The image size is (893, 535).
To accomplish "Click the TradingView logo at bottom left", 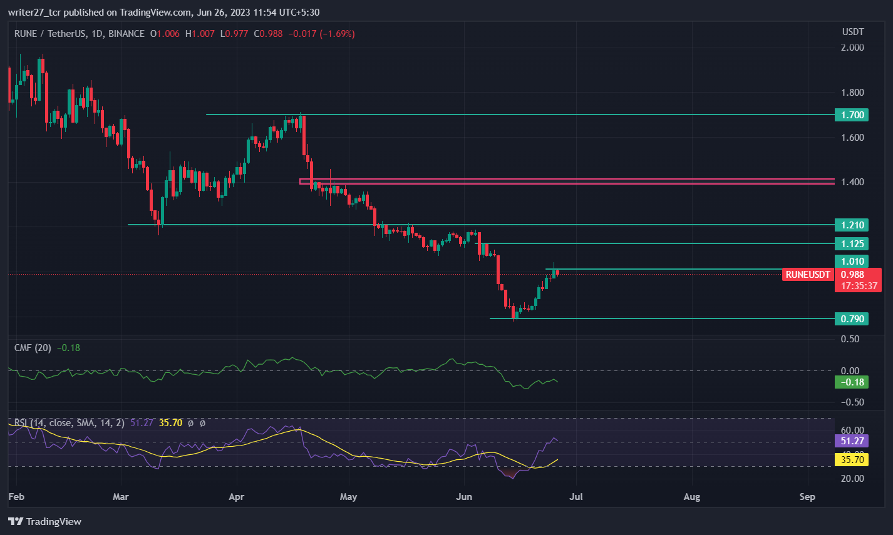I will (x=44, y=521).
